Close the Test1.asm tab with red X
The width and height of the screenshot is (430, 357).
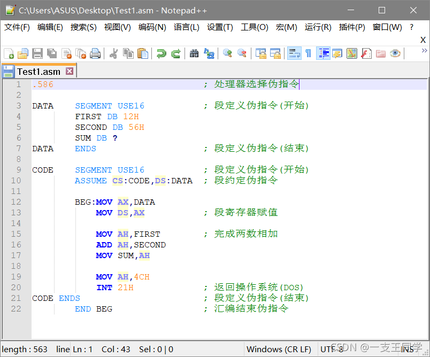(x=70, y=71)
